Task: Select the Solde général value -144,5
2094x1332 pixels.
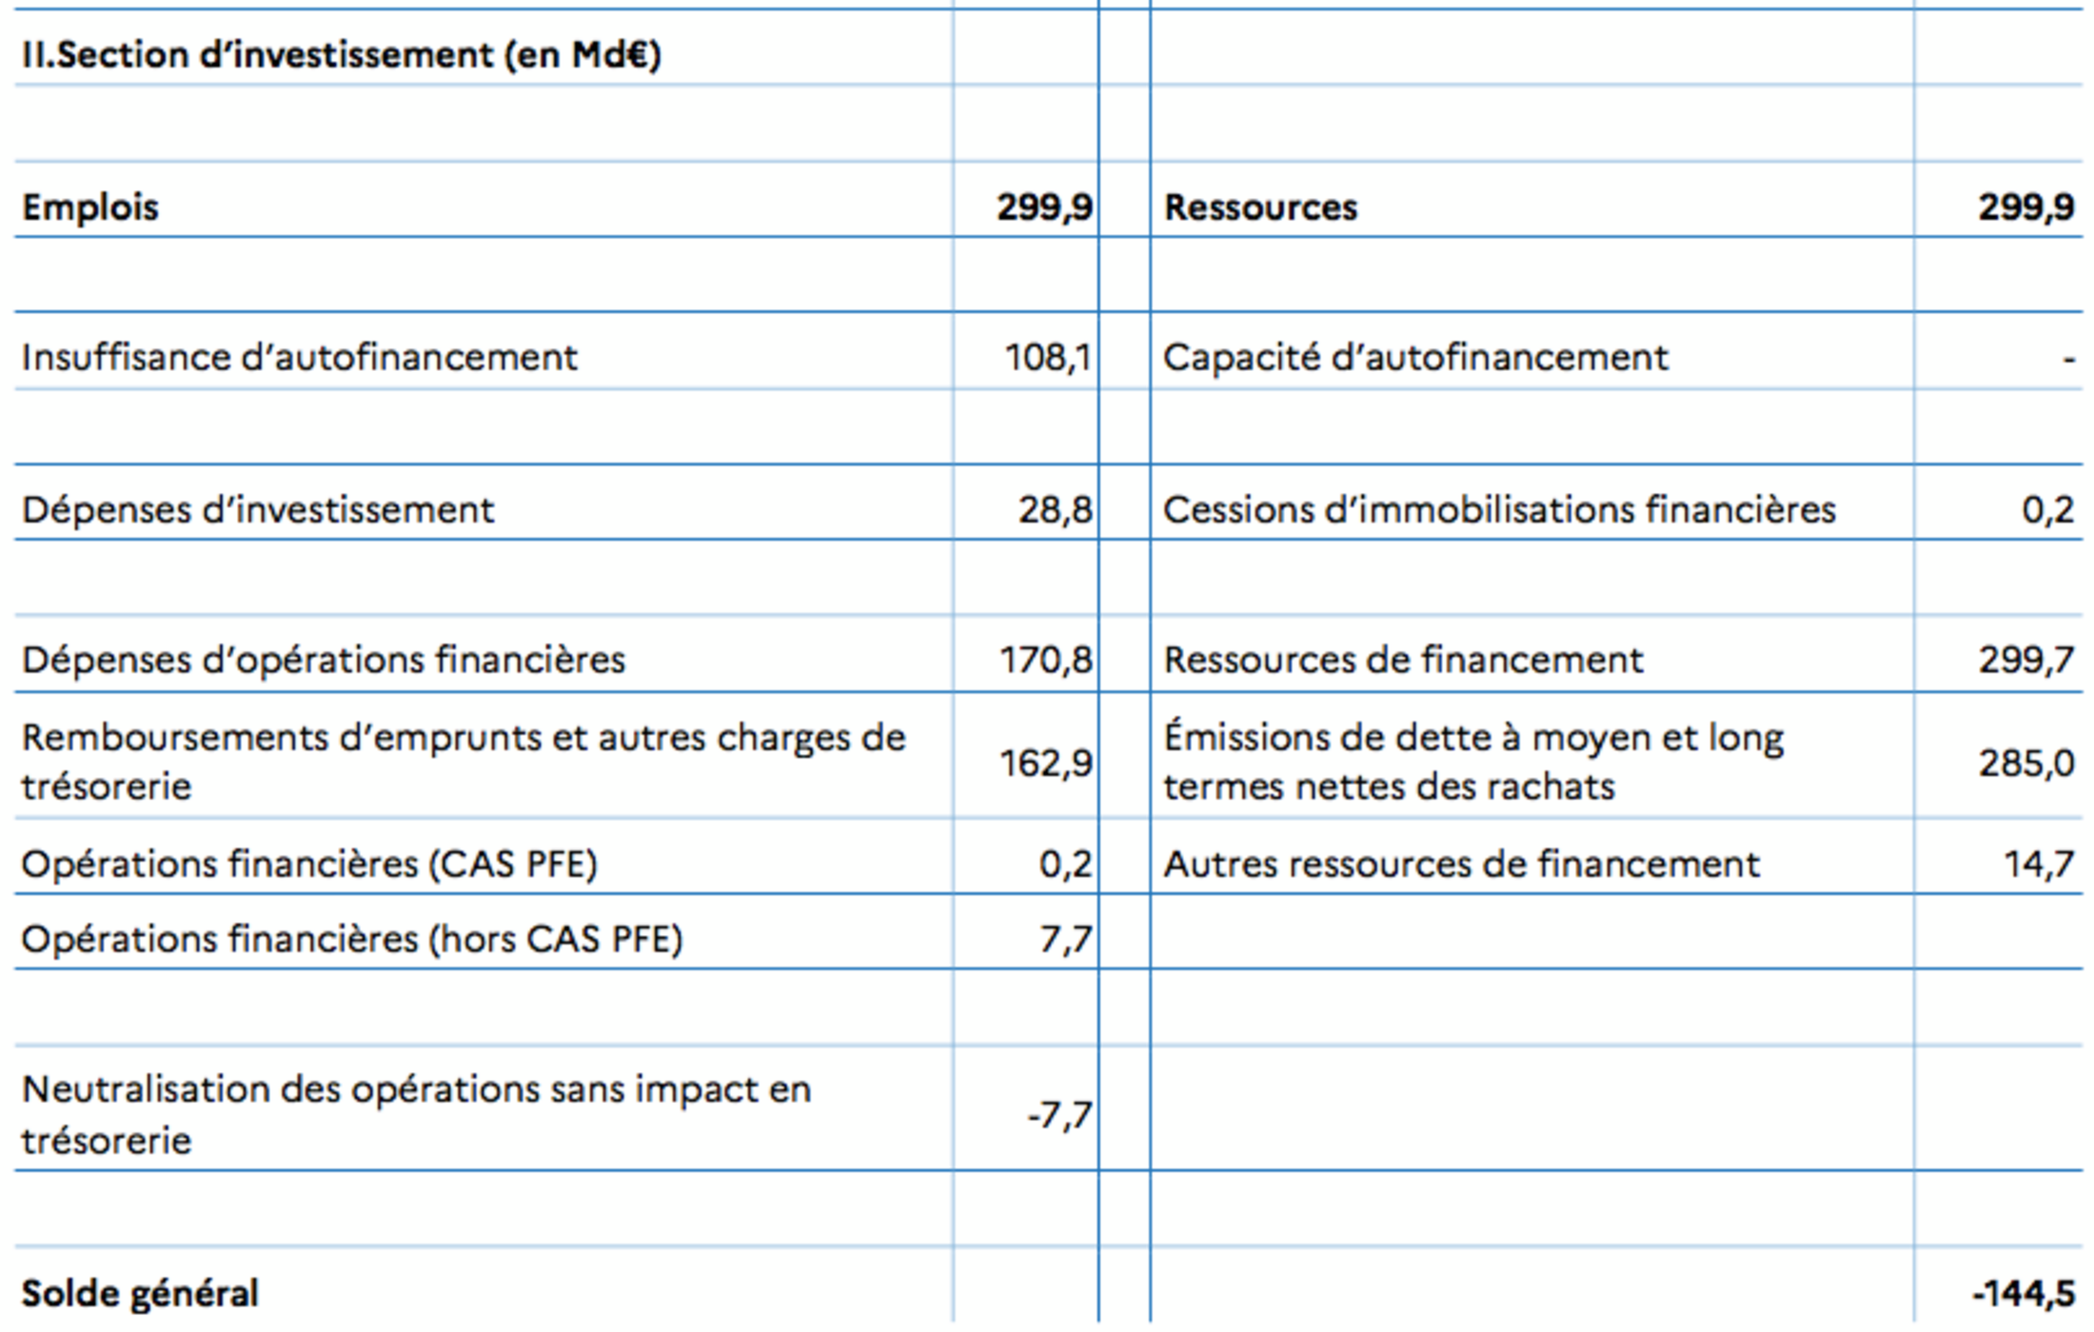Action: click(x=2023, y=1293)
